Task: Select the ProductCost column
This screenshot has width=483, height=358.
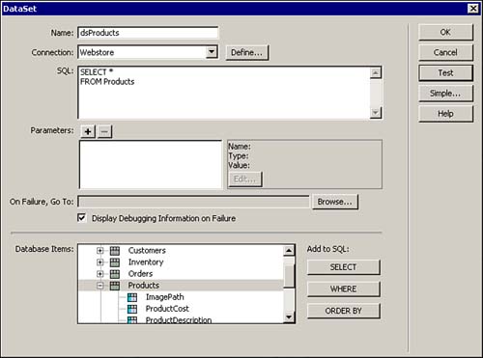Action: [167, 309]
